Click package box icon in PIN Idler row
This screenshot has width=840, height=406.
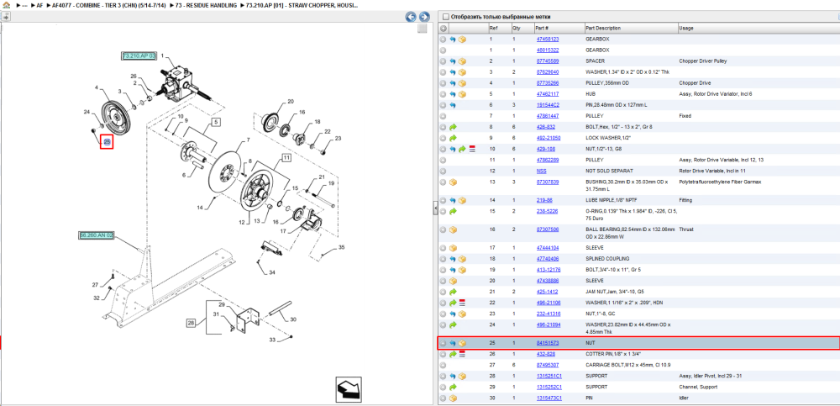click(x=453, y=398)
